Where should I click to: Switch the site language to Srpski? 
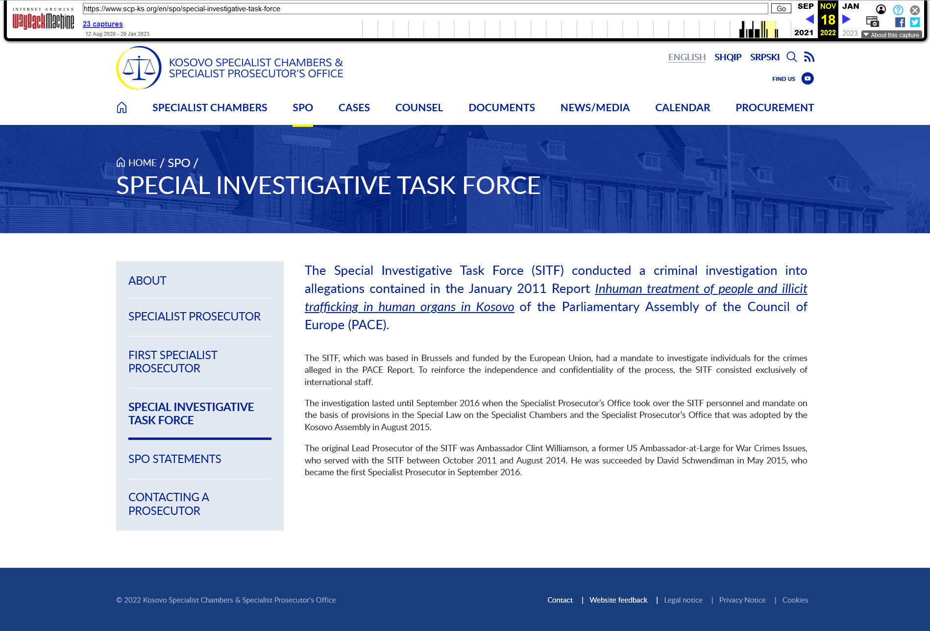click(x=764, y=57)
